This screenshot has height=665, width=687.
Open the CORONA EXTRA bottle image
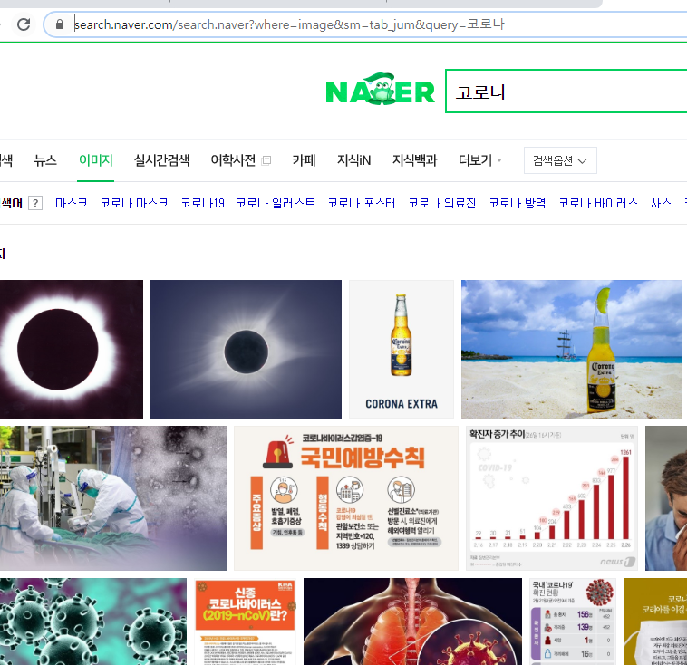pos(402,349)
